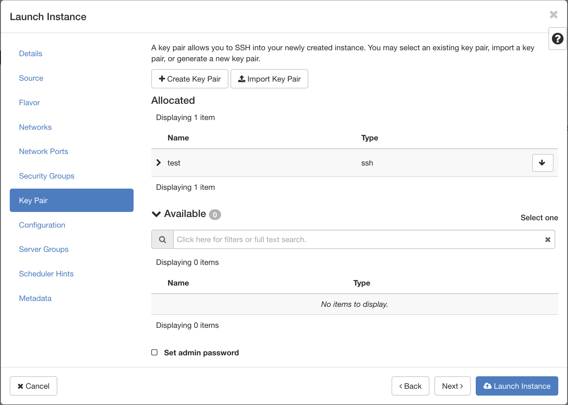The width and height of the screenshot is (568, 405).
Task: Open the Metadata step
Action: 35,298
